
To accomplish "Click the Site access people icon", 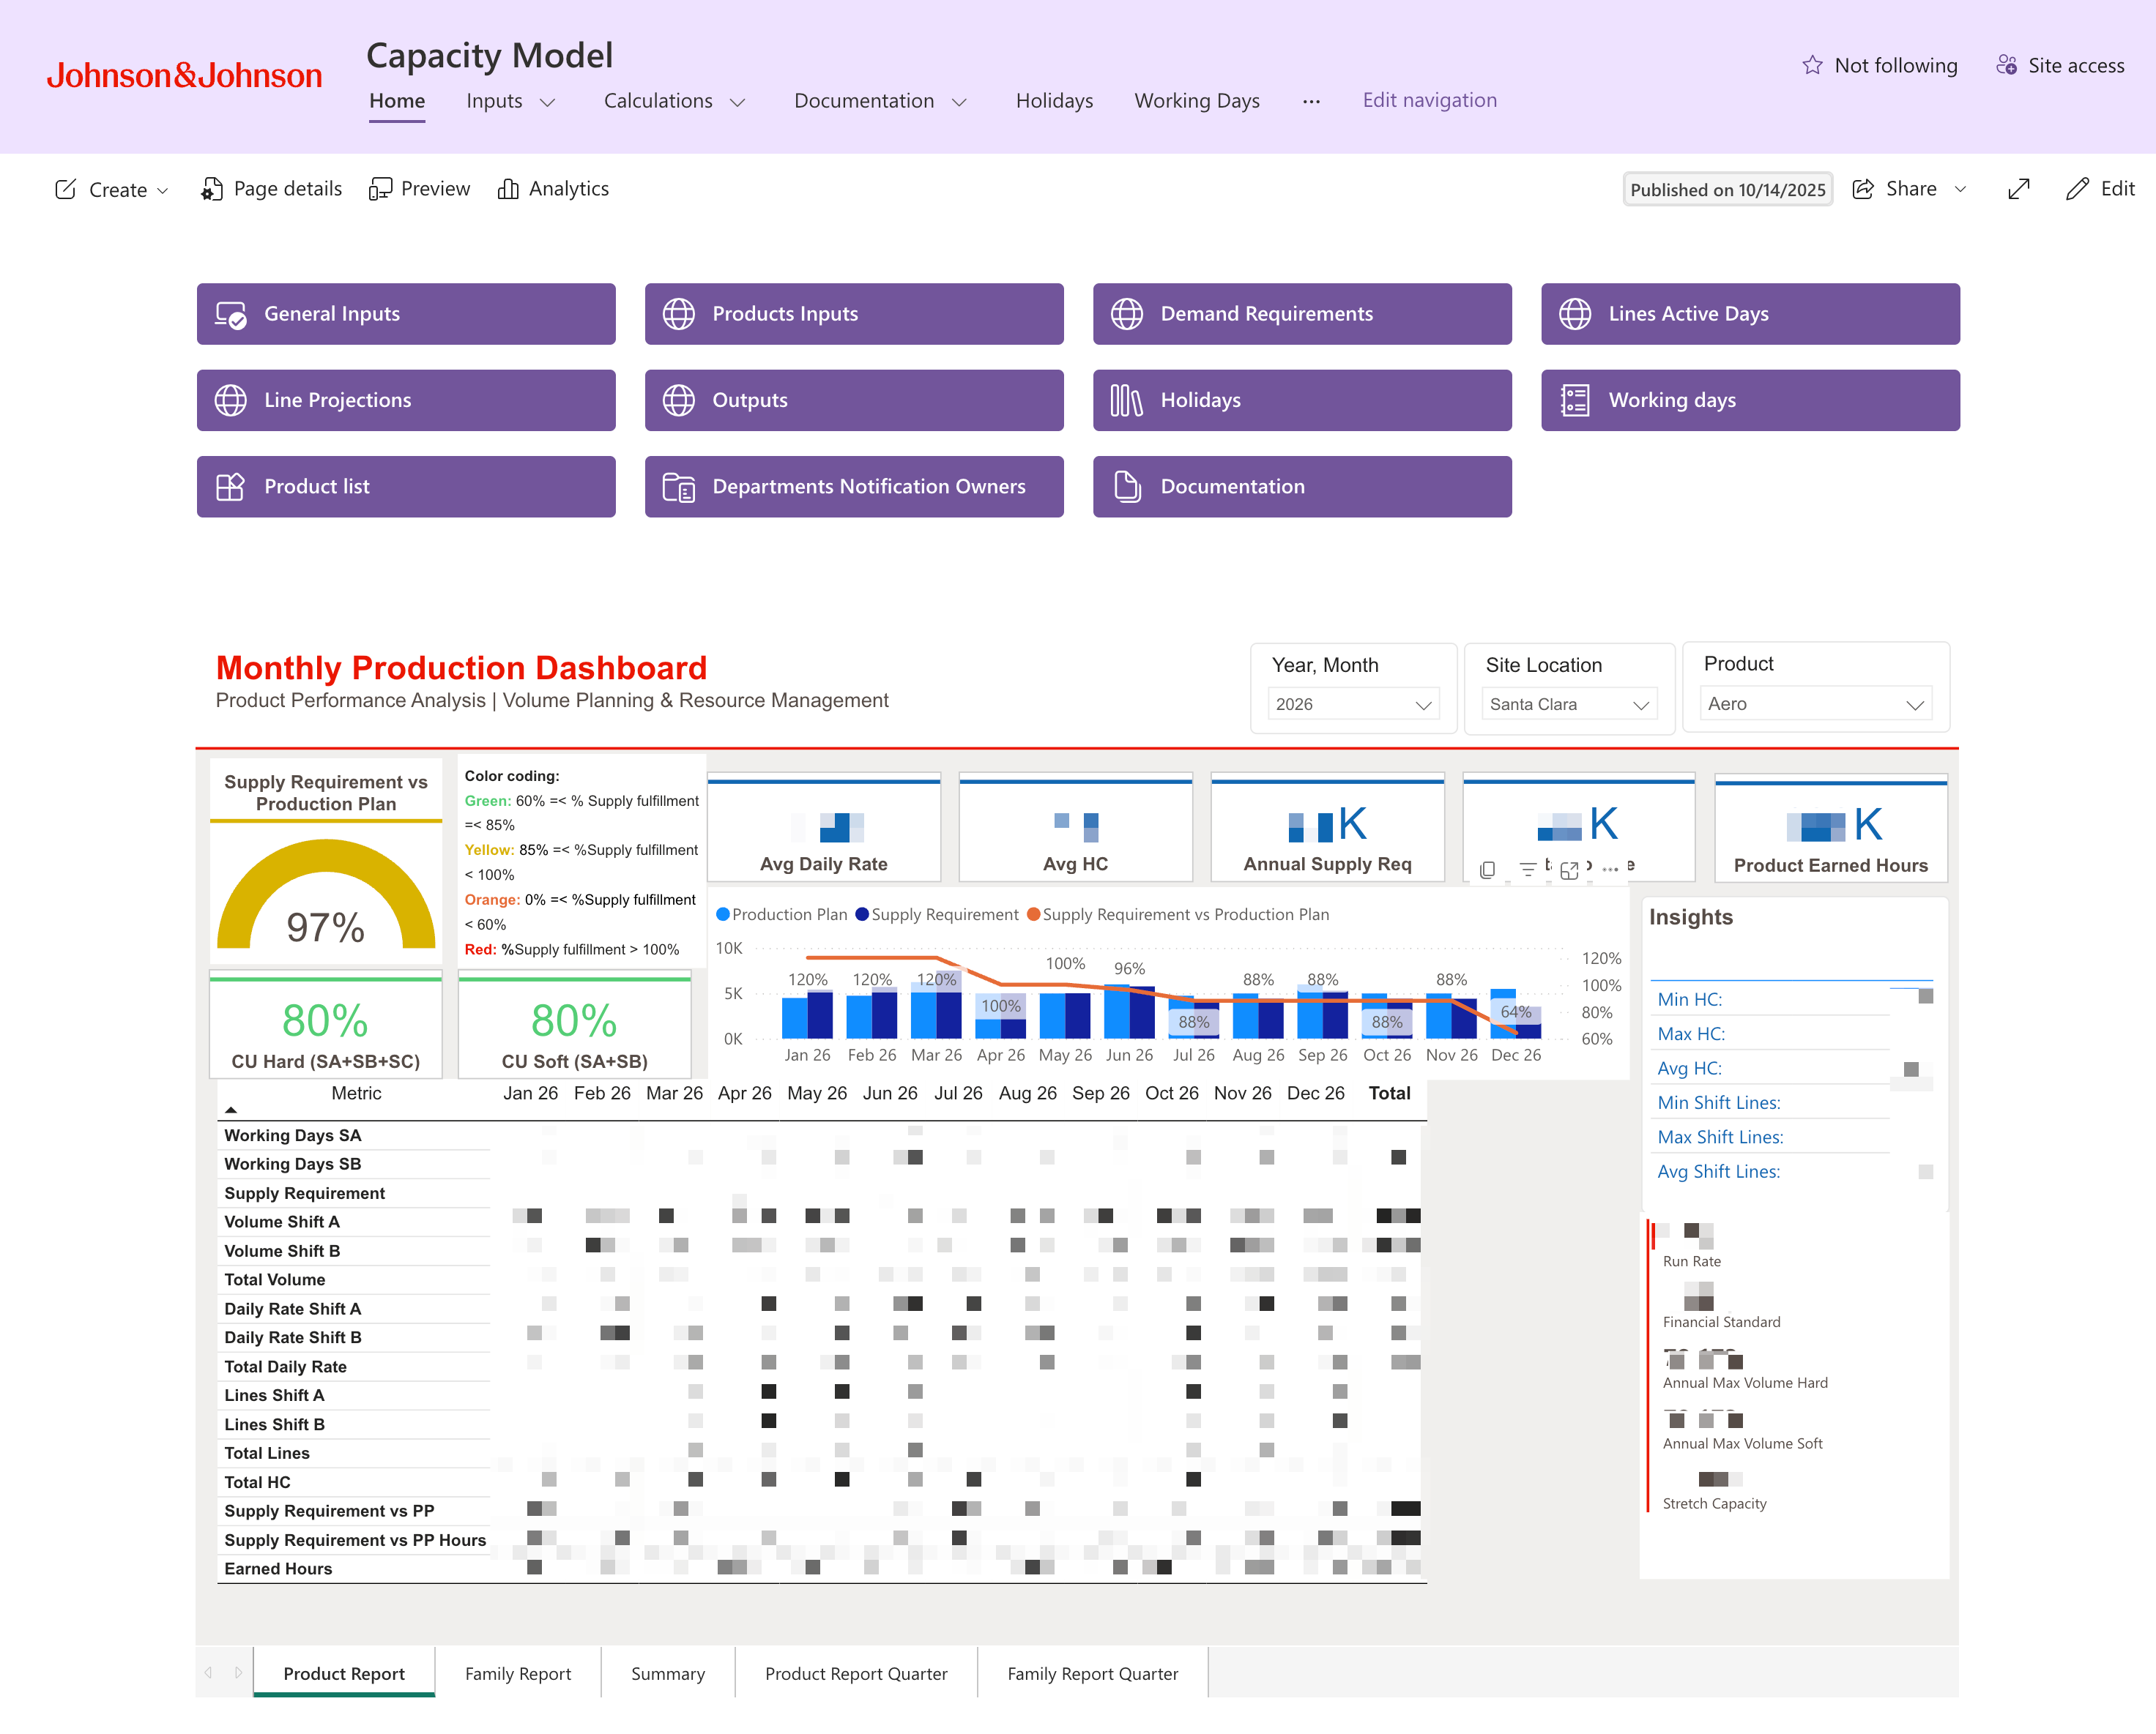I will tap(2006, 66).
